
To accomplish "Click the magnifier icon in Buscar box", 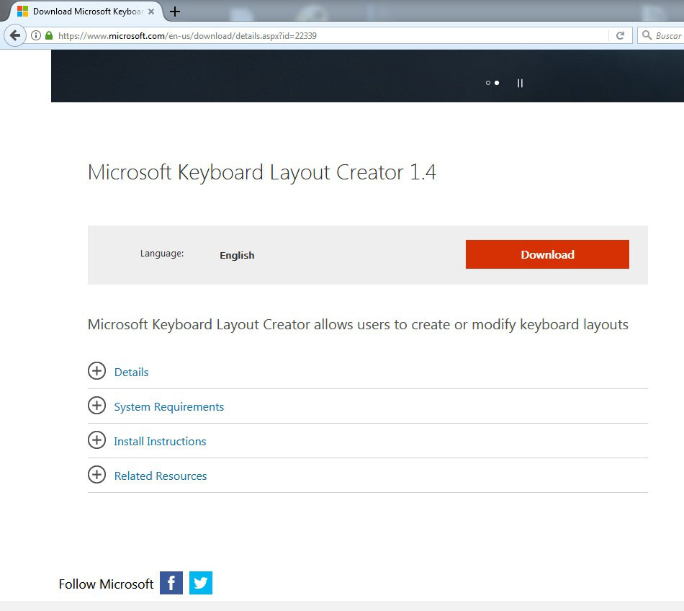I will 647,35.
